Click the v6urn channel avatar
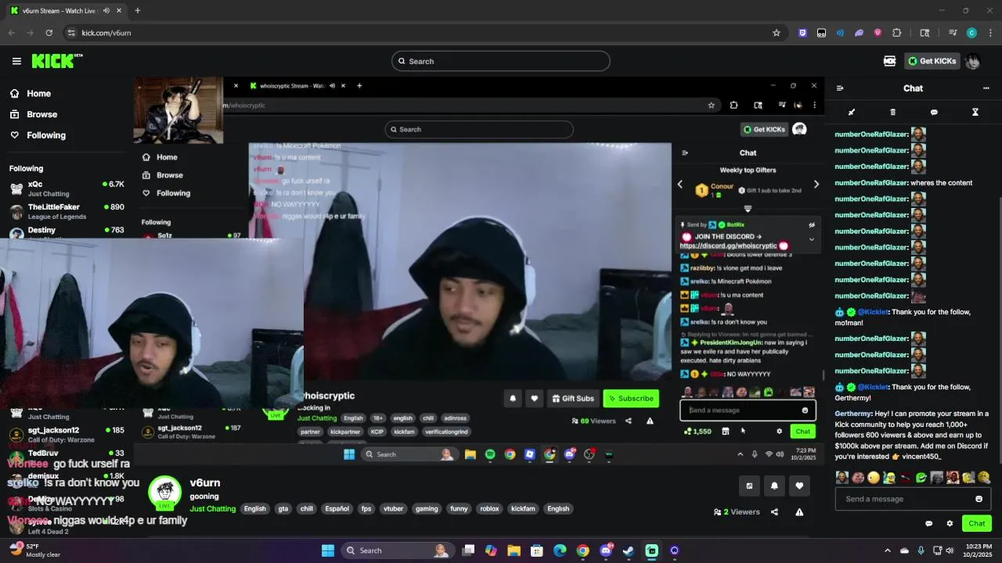This screenshot has height=563, width=1002. pos(164,493)
